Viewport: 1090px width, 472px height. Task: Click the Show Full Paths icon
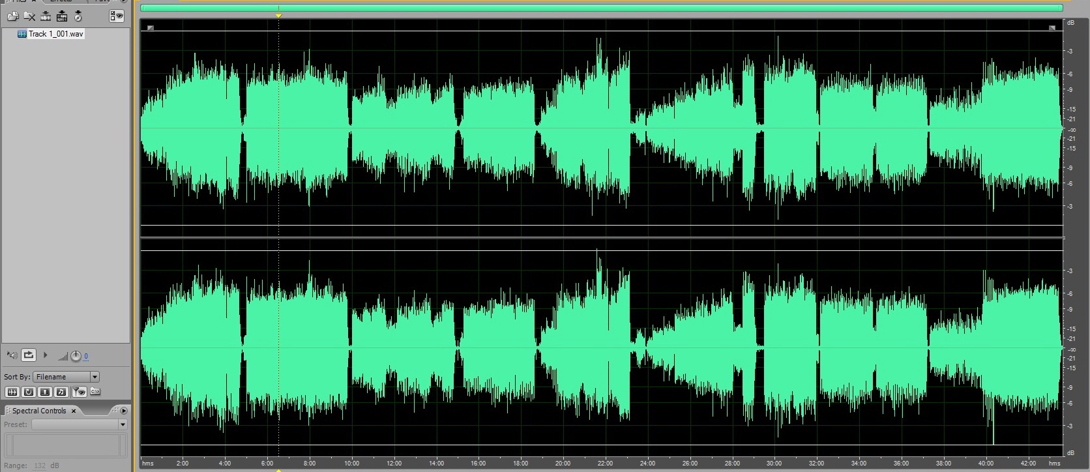[x=95, y=392]
